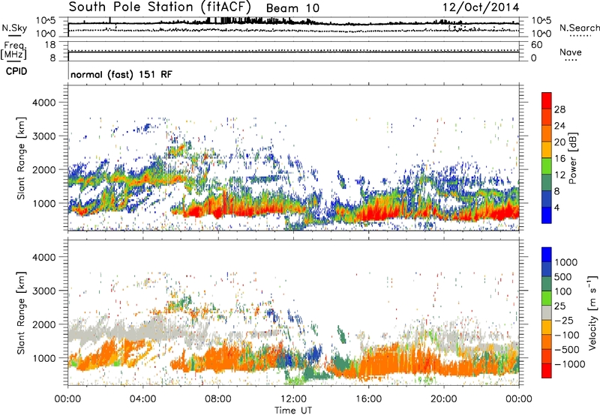Select the 500 label on velocity colorbar
This screenshot has height=415, width=600.
[563, 276]
